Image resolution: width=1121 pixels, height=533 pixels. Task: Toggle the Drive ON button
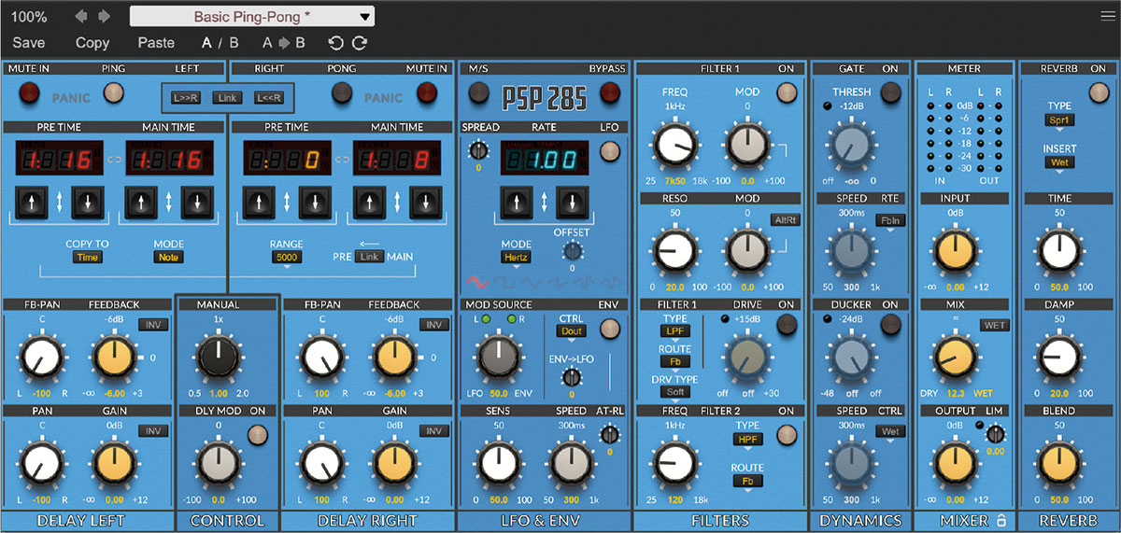click(x=787, y=324)
